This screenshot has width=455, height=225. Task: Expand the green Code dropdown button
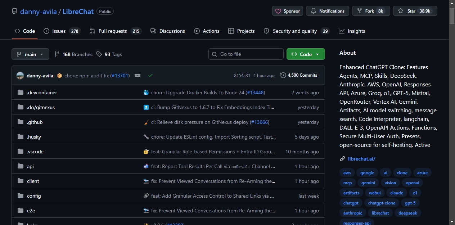pos(306,54)
